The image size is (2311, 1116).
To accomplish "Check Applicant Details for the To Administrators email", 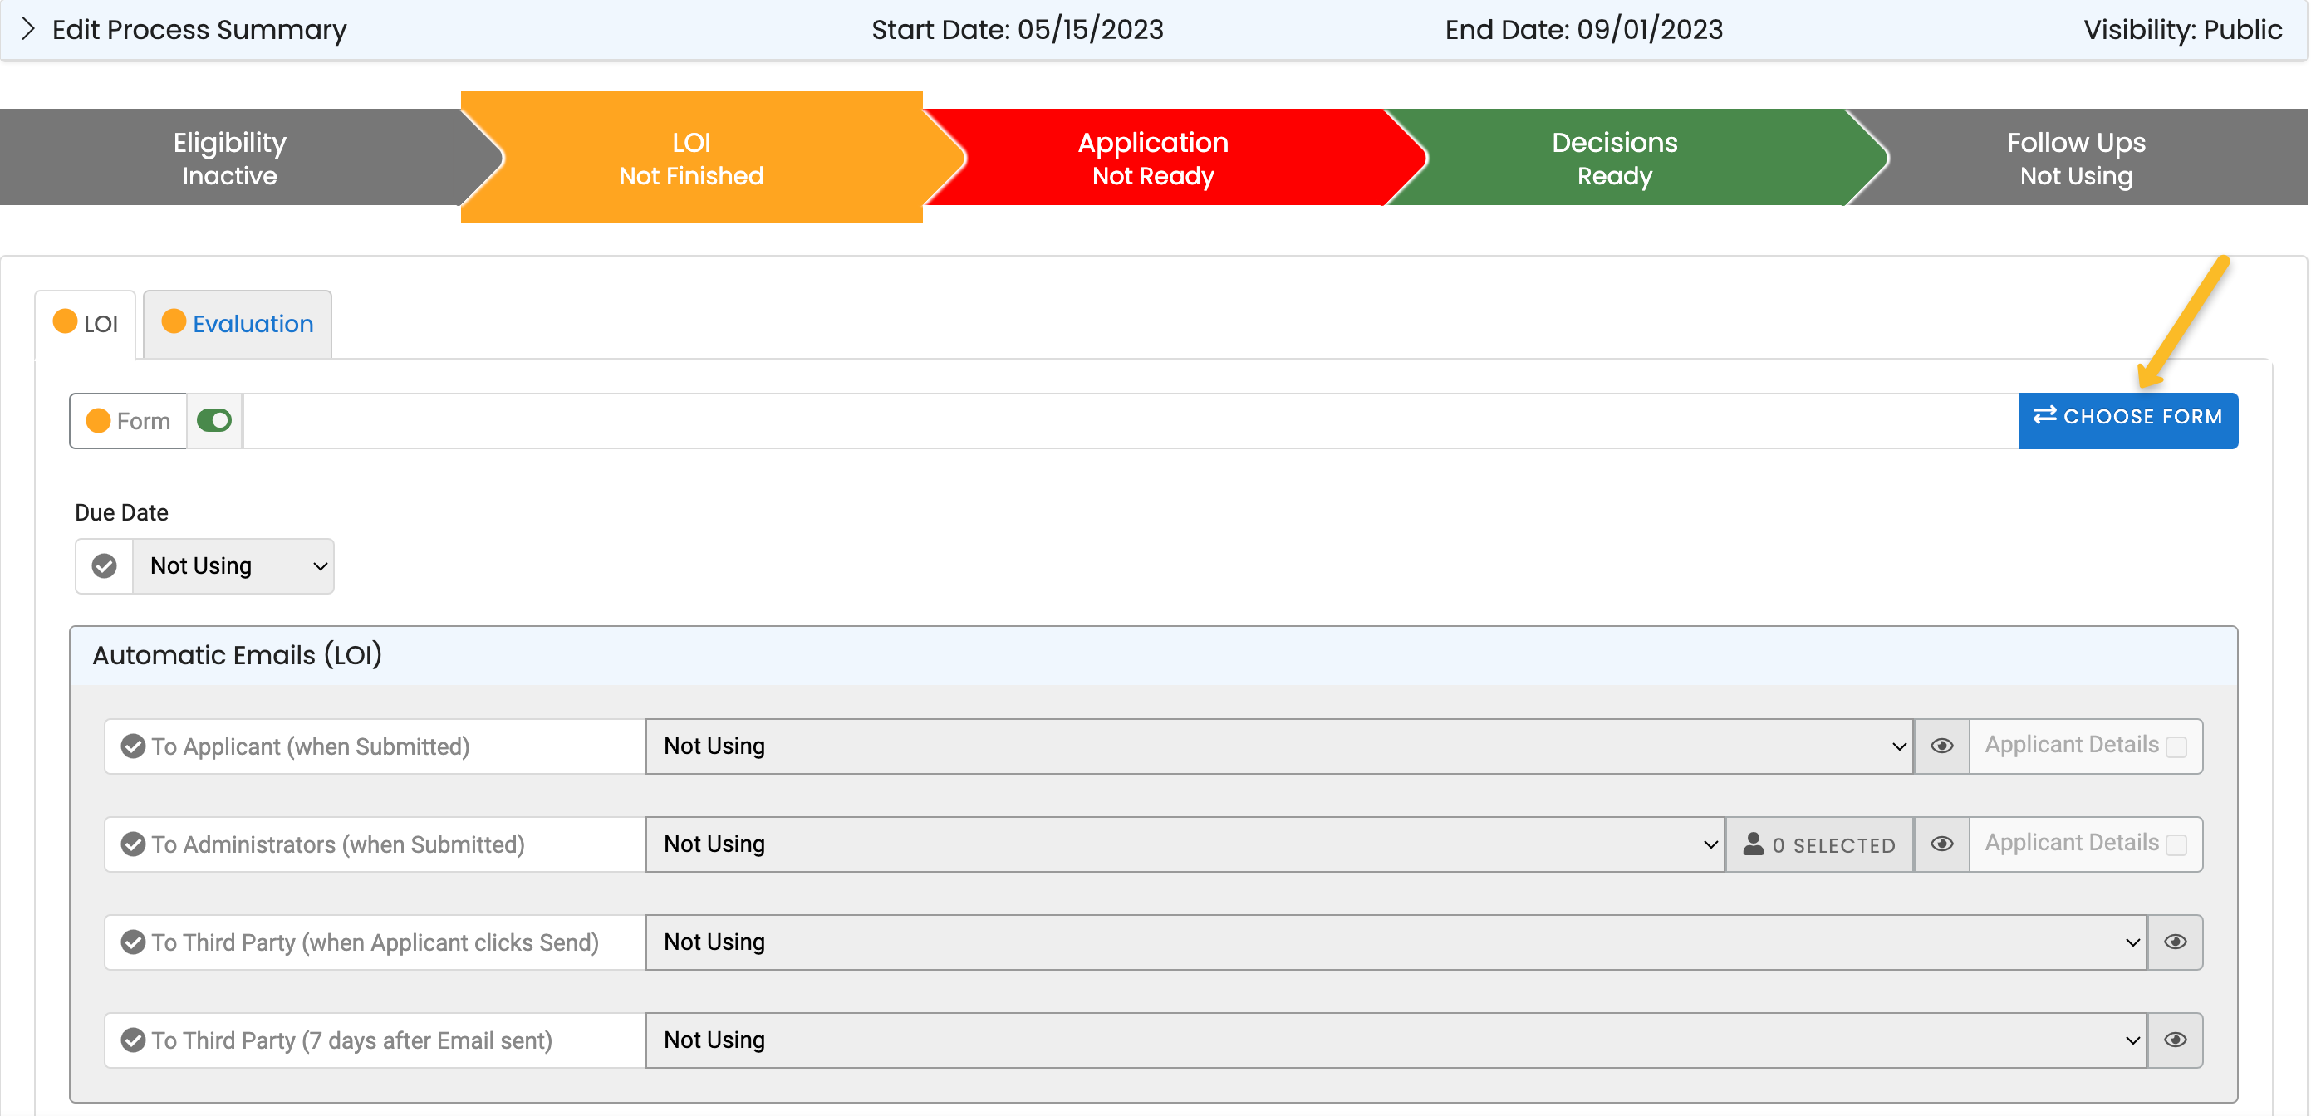I will 2178,844.
